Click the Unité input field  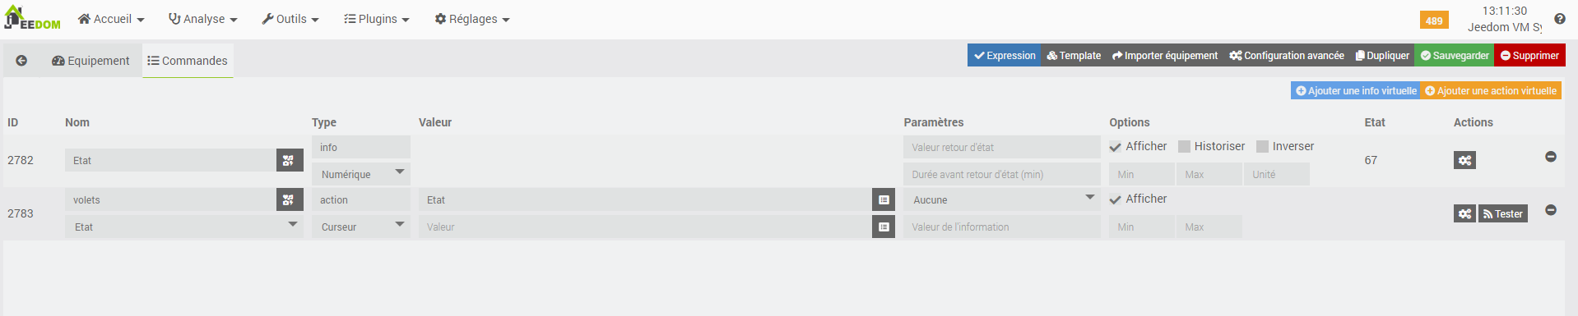1276,174
